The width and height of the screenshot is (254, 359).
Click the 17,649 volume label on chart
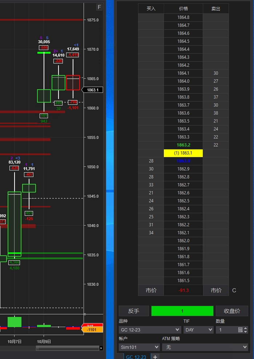click(x=73, y=49)
